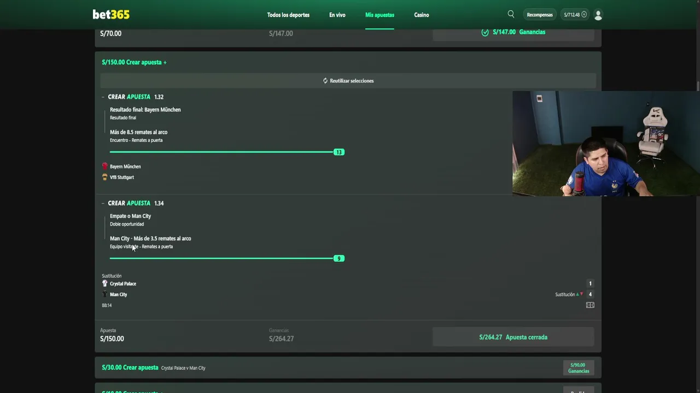Click 'Empate o Man City' selection
The image size is (700, 393).
coord(130,216)
